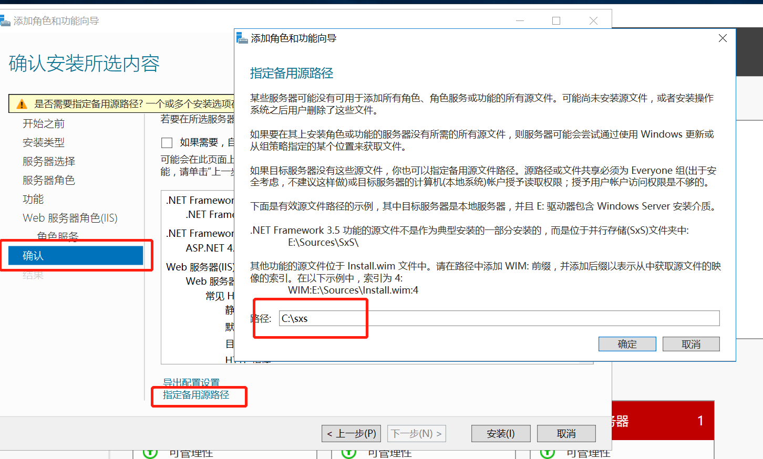Confirm the source path with 确定

point(627,344)
